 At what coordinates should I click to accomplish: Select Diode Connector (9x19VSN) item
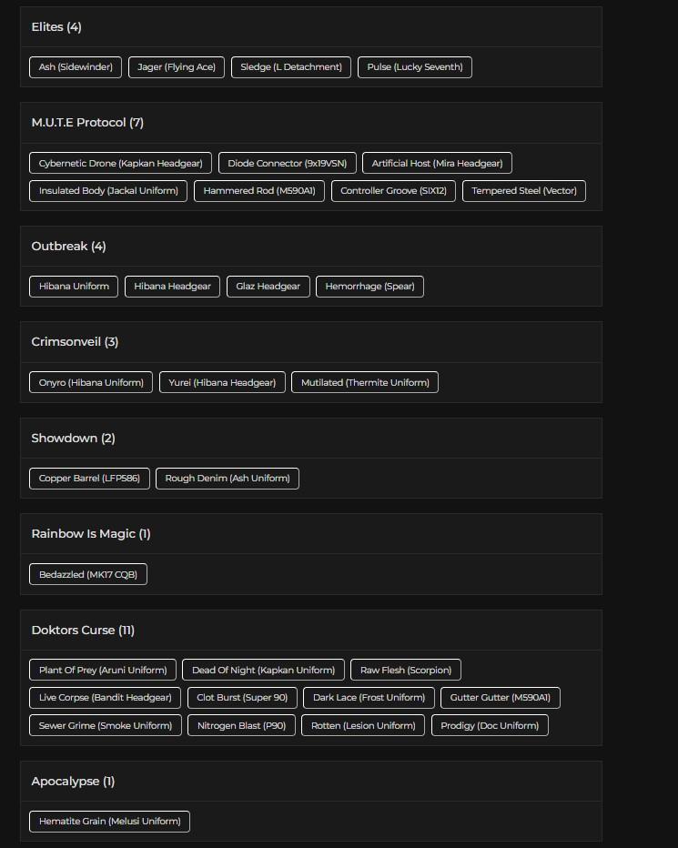tap(287, 164)
